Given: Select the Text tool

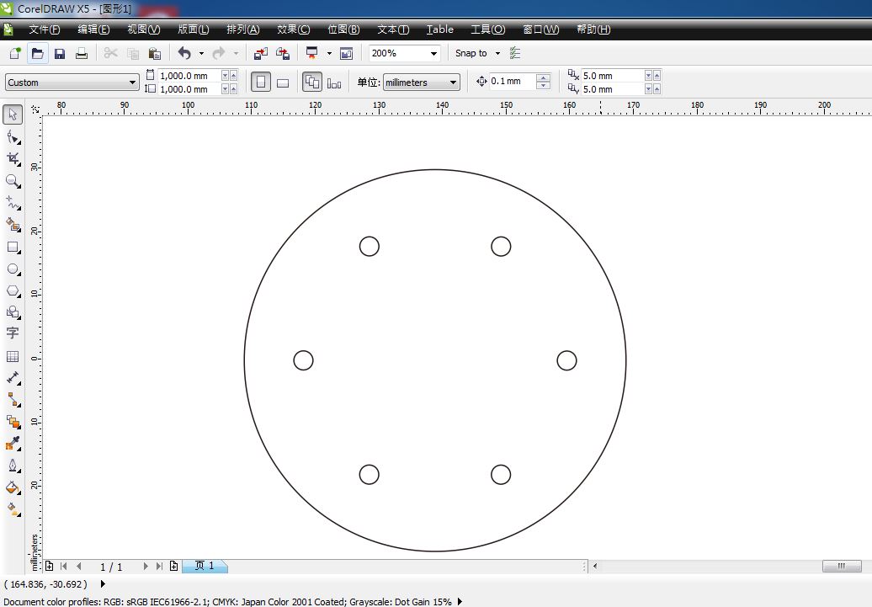Looking at the screenshot, I should (x=13, y=333).
